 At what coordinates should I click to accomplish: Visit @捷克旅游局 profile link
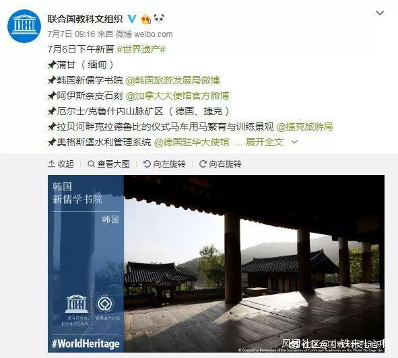(304, 127)
